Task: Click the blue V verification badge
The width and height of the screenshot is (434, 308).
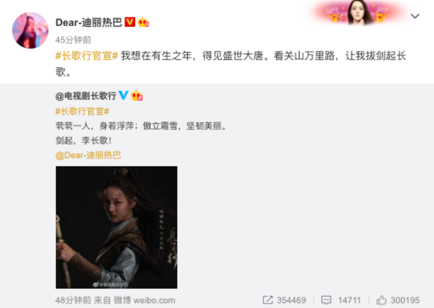Action: tap(123, 95)
